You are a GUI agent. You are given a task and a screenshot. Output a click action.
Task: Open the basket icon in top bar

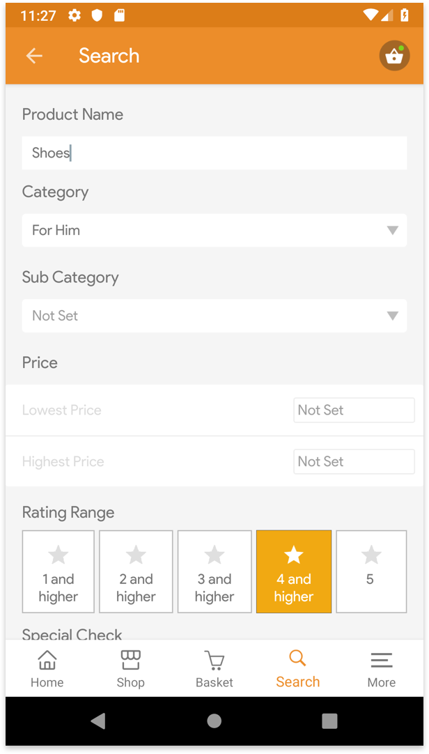pos(394,56)
